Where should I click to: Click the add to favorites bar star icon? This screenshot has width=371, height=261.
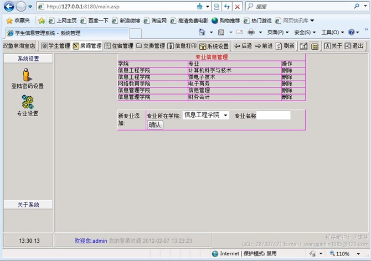(x=42, y=20)
